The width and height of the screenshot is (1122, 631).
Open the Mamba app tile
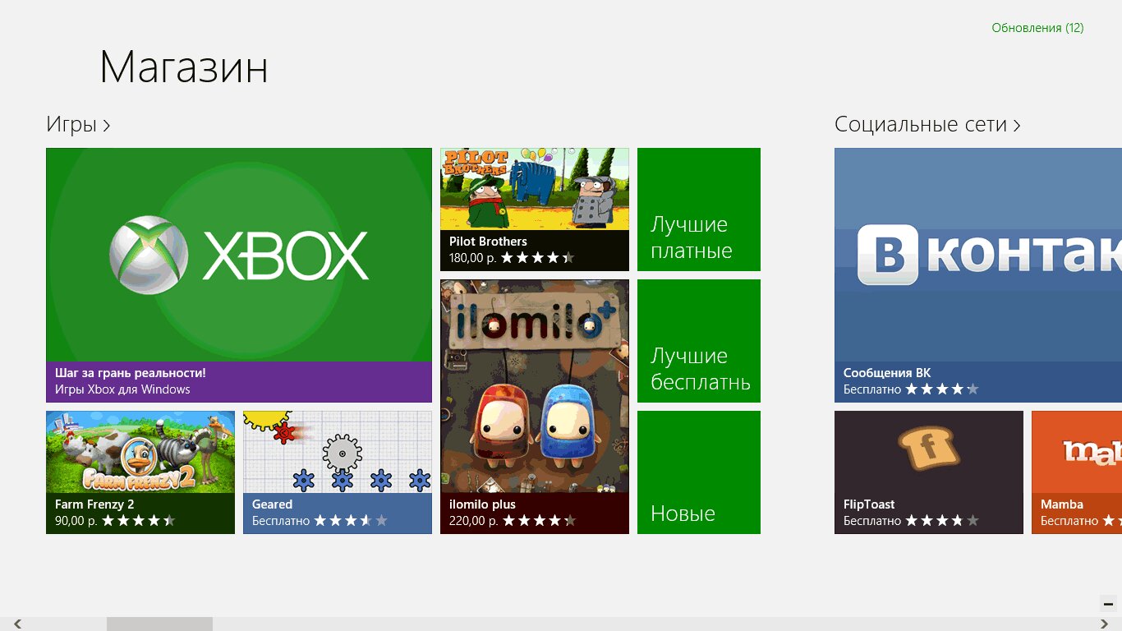pyautogui.click(x=1077, y=472)
